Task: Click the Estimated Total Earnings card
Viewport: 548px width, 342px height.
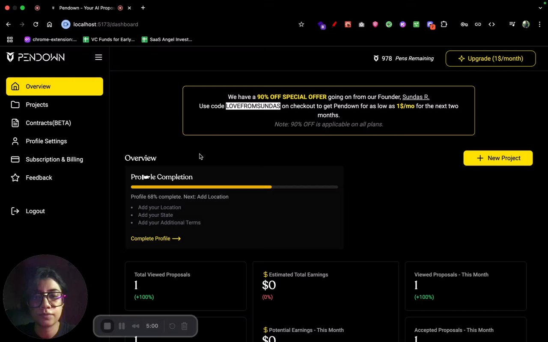Action: (x=325, y=286)
